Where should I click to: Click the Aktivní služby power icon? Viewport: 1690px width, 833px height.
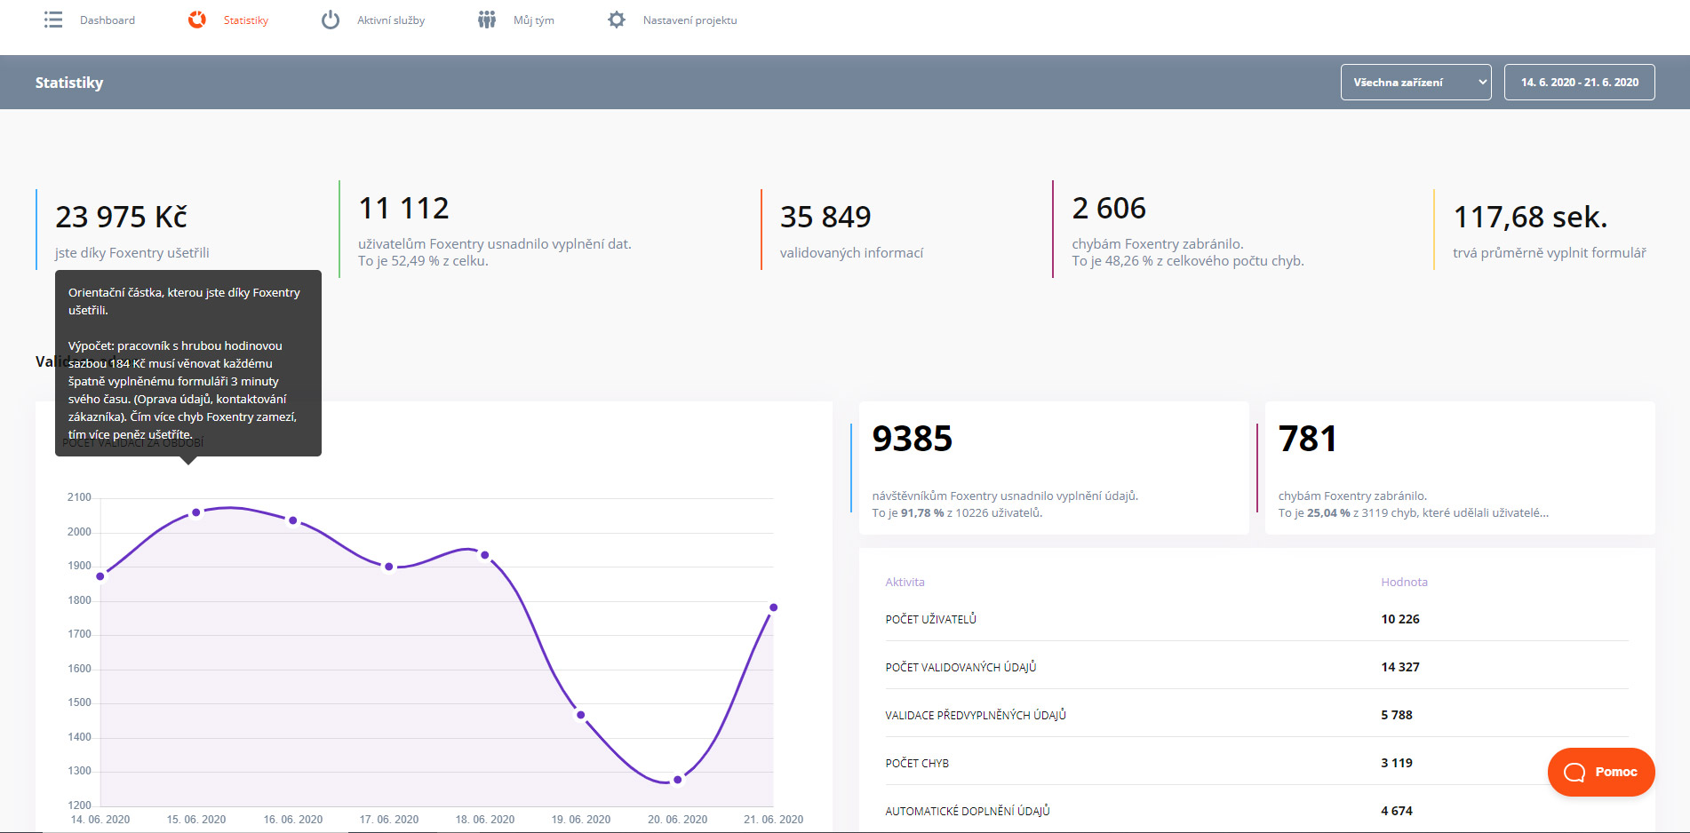coord(331,20)
